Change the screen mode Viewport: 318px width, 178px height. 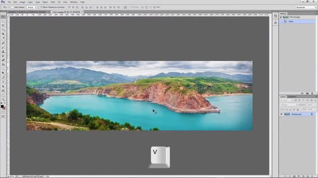point(3,117)
